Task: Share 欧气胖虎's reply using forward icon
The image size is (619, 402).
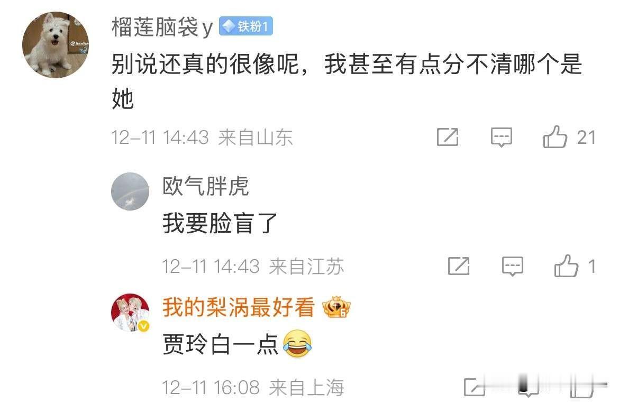Action: 459,266
